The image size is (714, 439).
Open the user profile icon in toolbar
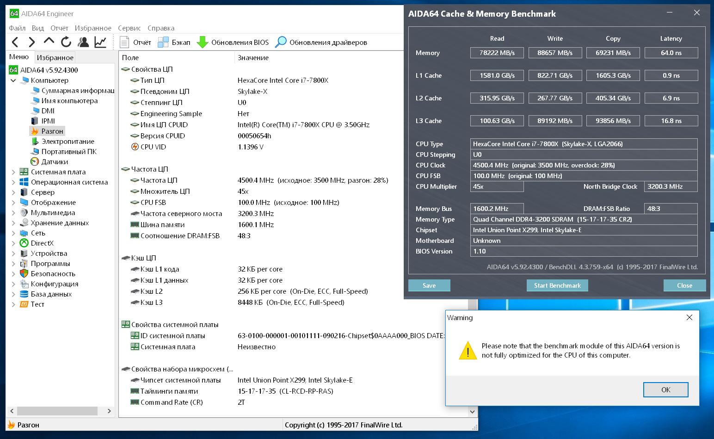click(83, 42)
